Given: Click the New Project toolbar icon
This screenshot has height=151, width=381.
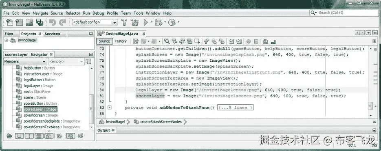Looking at the screenshot, I should pos(19,22).
